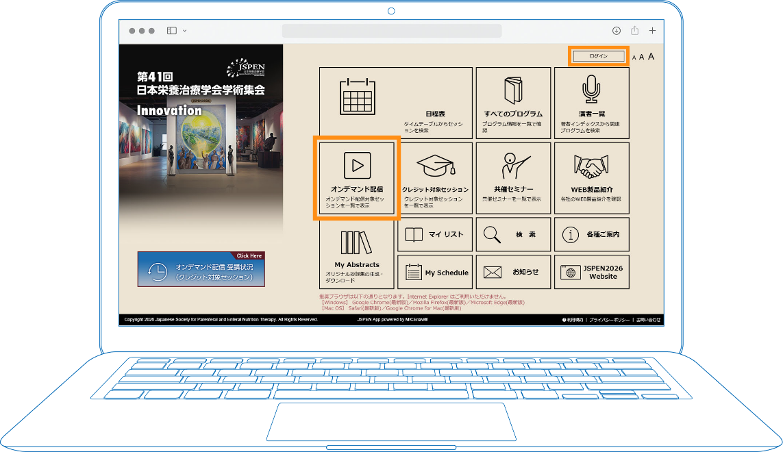Click オンデマンド配信 受講状況 banner

pyautogui.click(x=201, y=269)
